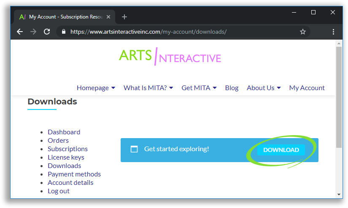Image resolution: width=348 pixels, height=208 pixels.
Task: Reload the current page
Action: tap(47, 32)
